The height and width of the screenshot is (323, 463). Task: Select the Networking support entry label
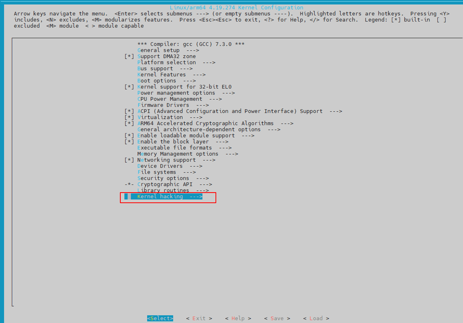(167, 160)
